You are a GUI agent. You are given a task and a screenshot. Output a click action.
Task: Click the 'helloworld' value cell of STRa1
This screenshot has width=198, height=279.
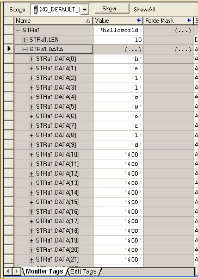click(118, 30)
